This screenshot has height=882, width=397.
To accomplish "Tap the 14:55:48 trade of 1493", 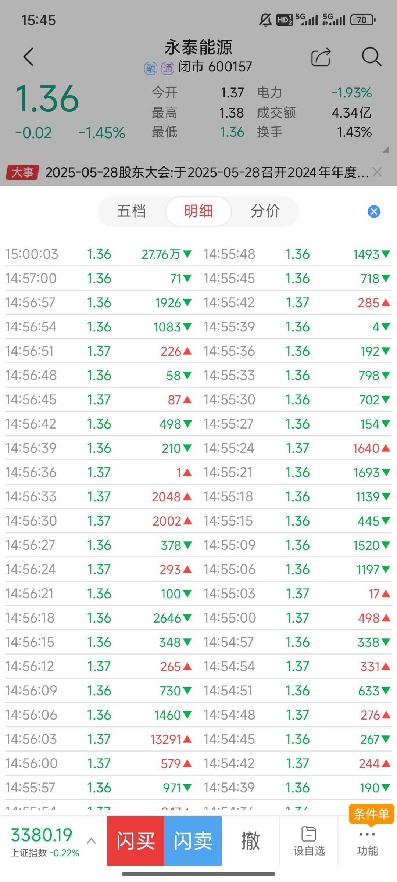I will [x=297, y=254].
